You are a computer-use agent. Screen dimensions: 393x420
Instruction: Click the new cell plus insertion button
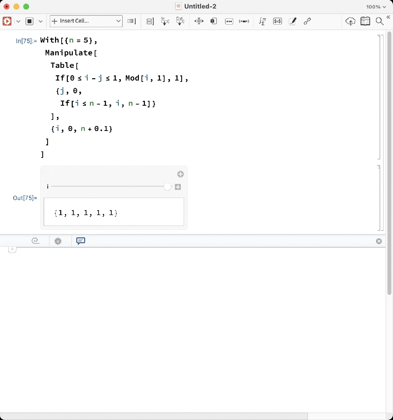click(12, 250)
